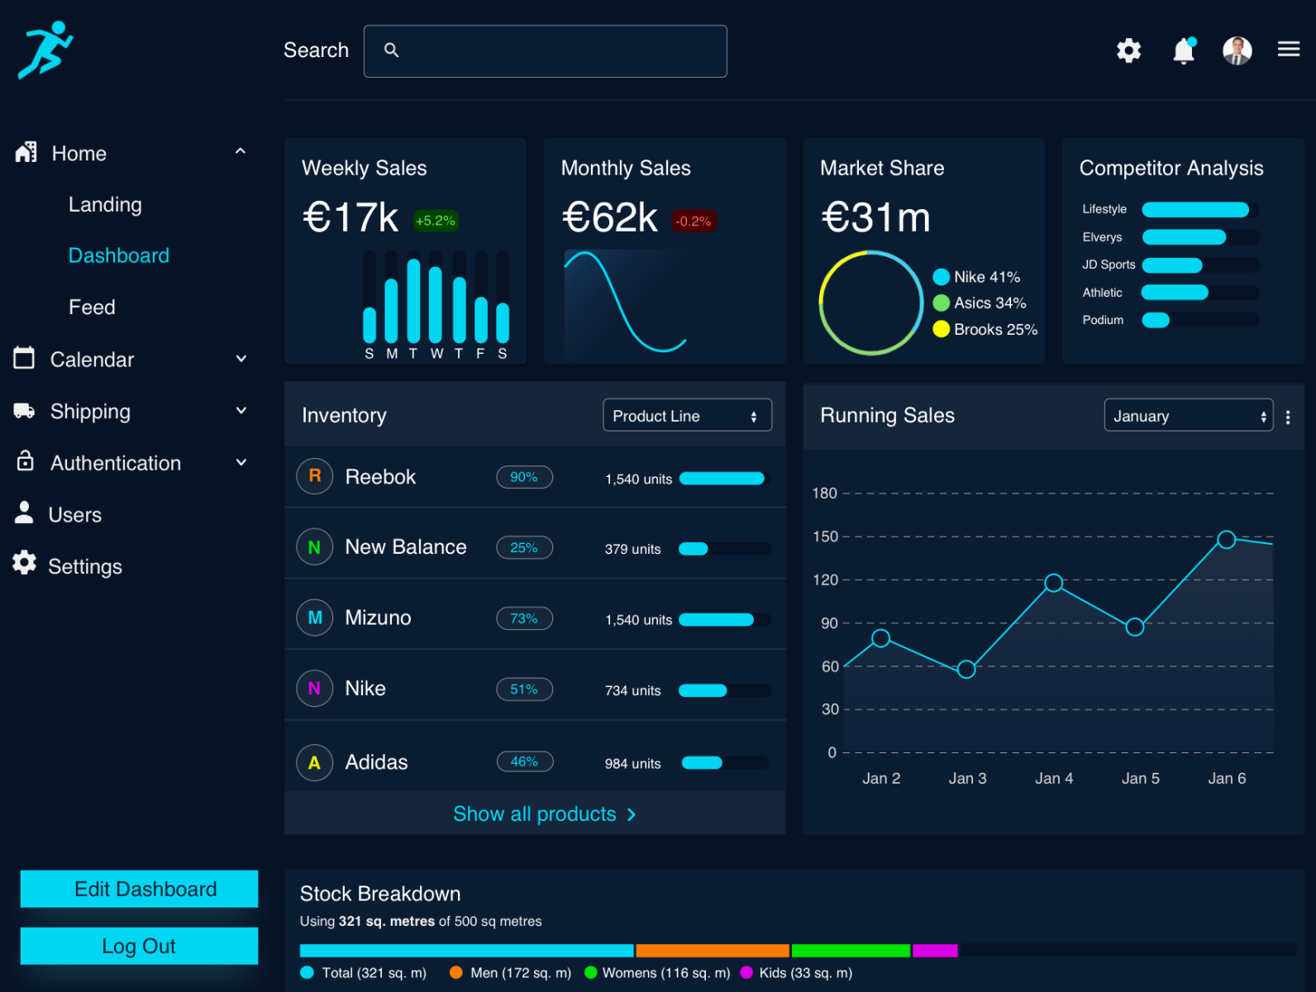Click the New Balance N avatar icon

(x=314, y=547)
